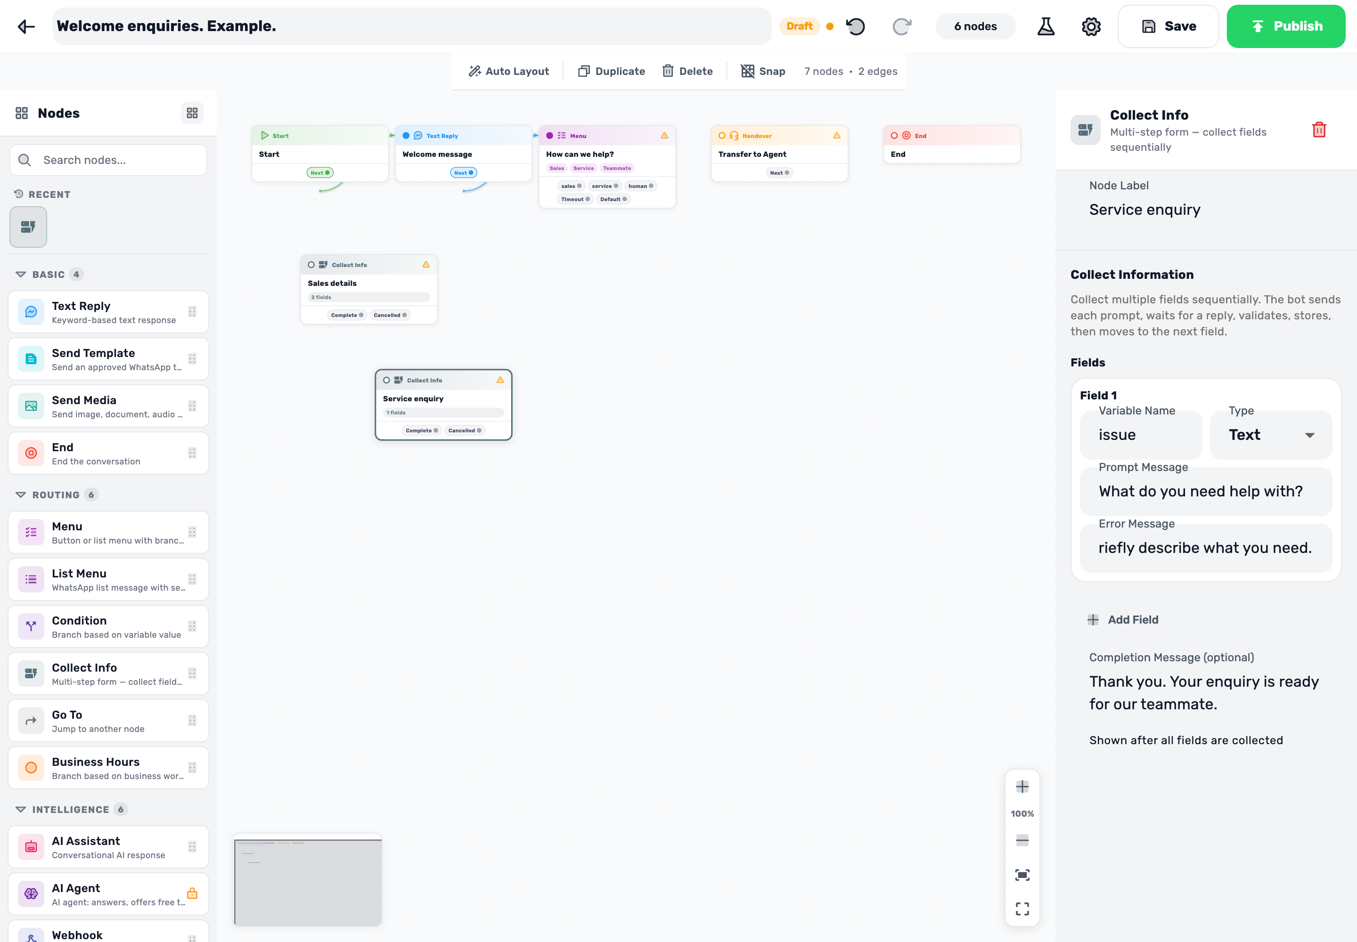Delete the Collect Info node via trash icon
Screen dimensions: 1357x942
pyautogui.click(x=1319, y=130)
